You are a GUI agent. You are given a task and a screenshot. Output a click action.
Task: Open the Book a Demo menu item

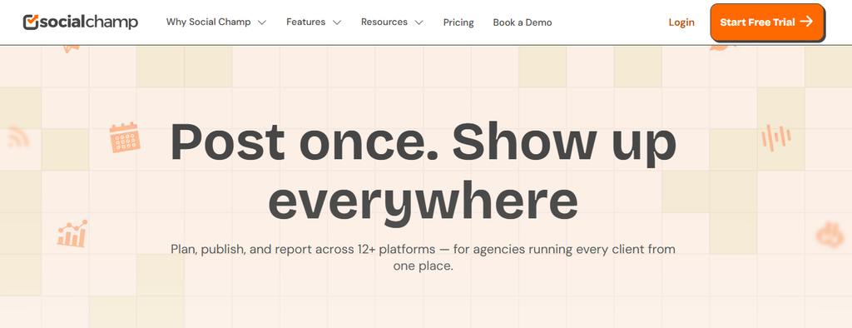pos(523,22)
